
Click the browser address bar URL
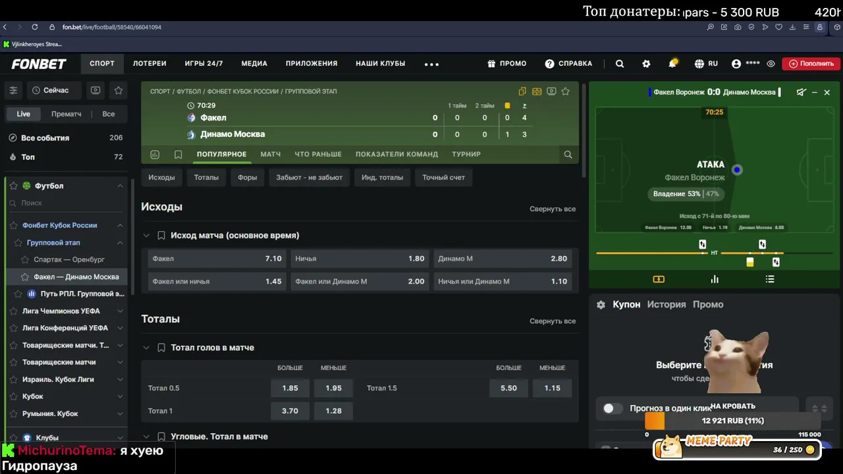tap(112, 27)
